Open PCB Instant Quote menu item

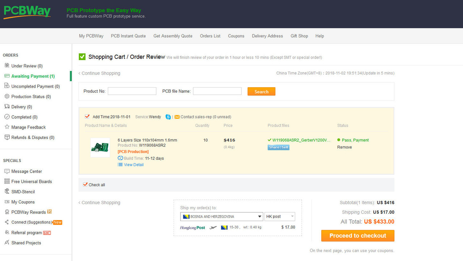click(x=128, y=36)
